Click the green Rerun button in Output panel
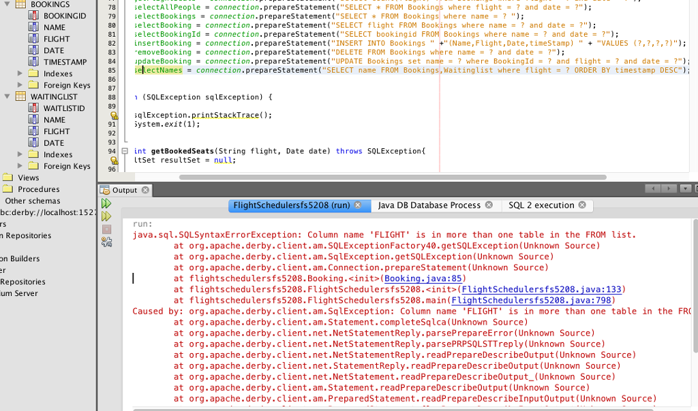The height and width of the screenshot is (411, 698). pyautogui.click(x=106, y=203)
